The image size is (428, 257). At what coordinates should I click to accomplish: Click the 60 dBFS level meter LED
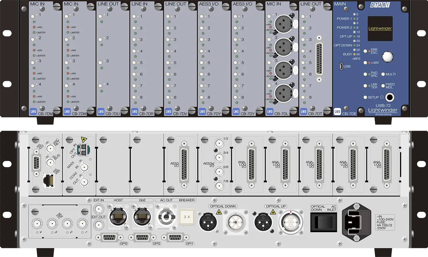click(354, 54)
